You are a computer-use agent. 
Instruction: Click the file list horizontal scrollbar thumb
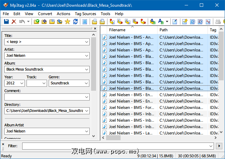(x=113, y=138)
